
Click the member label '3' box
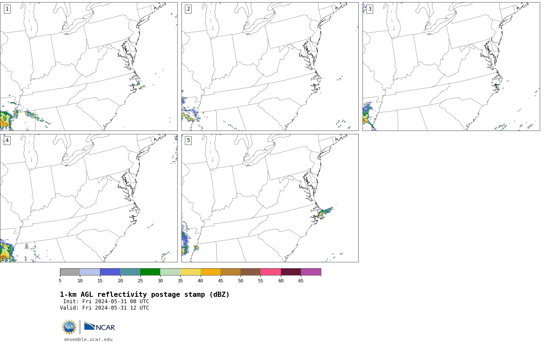tap(369, 9)
